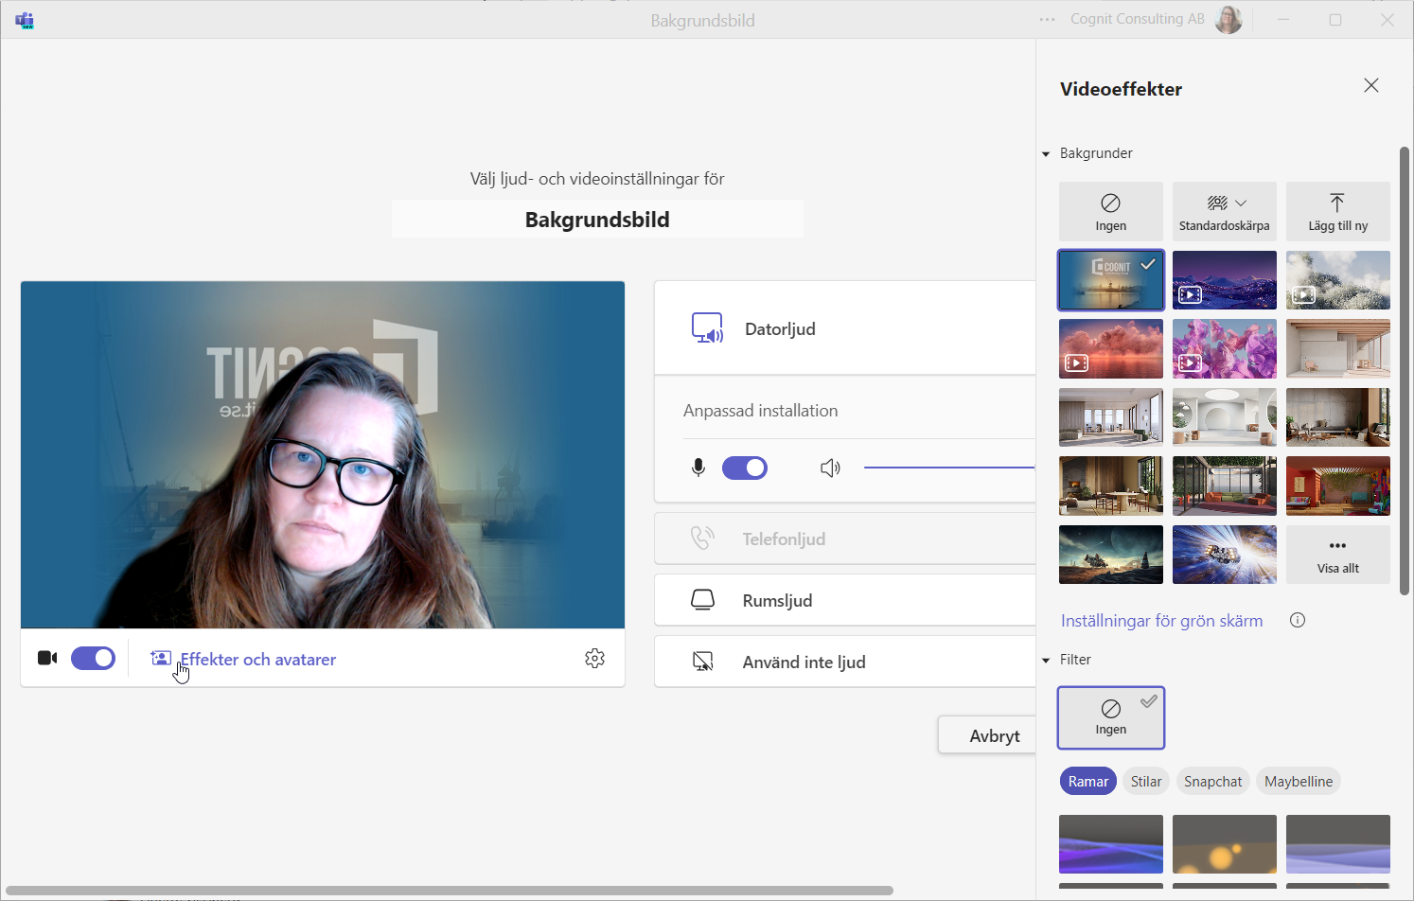The image size is (1414, 901).
Task: Choose the white round arch room background
Action: pyautogui.click(x=1225, y=417)
